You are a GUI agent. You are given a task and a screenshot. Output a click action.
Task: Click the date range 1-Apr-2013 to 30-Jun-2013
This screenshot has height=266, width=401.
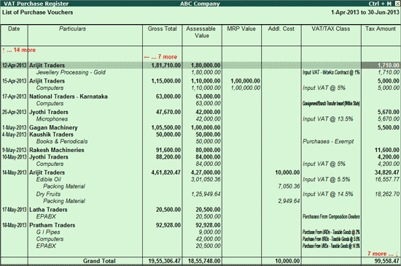(365, 12)
